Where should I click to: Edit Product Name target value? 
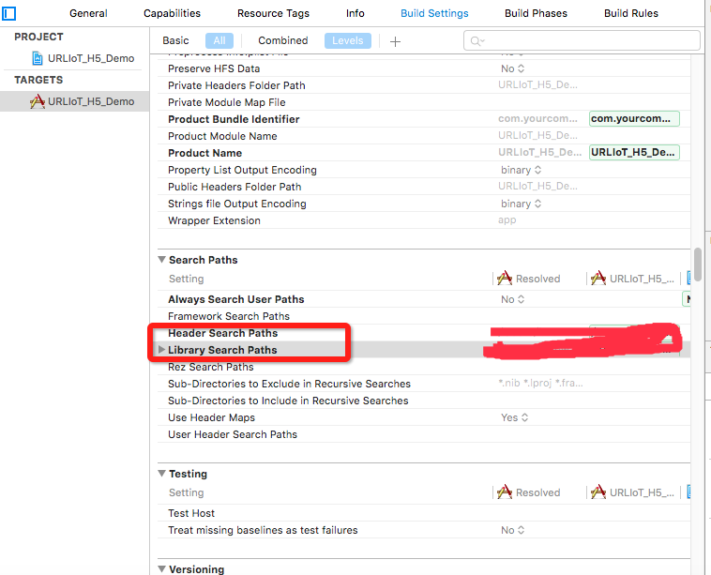634,152
